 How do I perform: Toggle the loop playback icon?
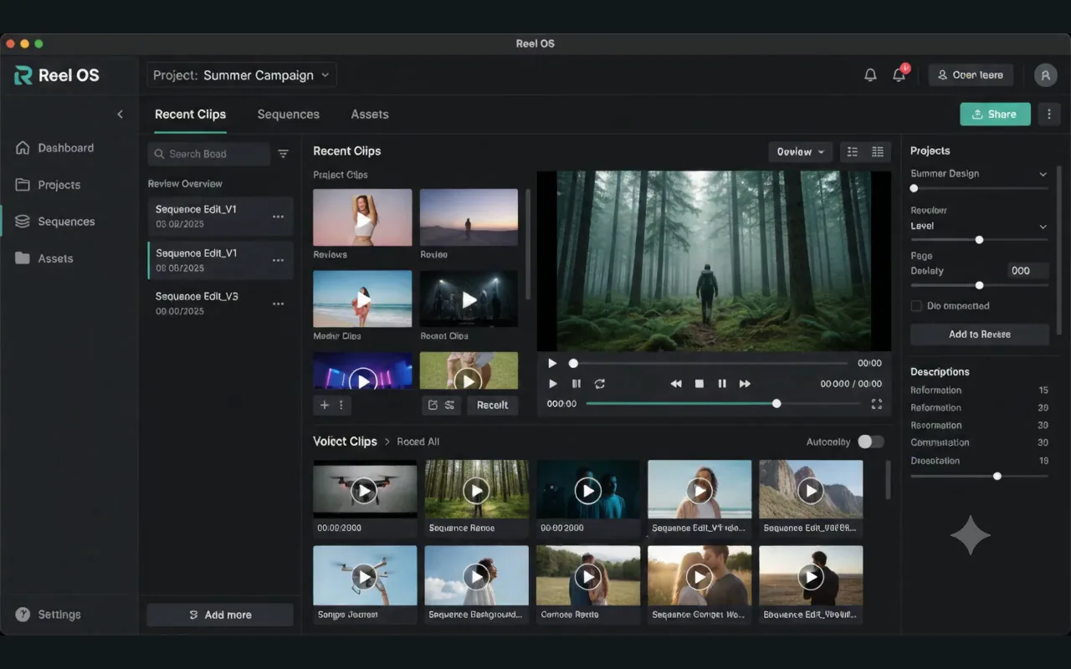(600, 384)
